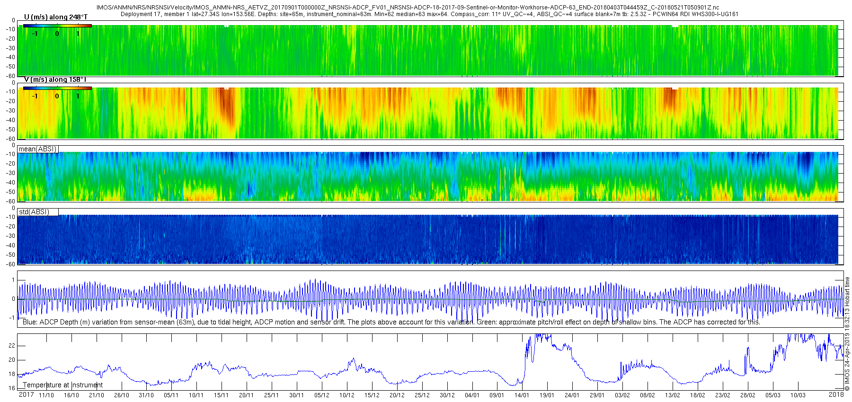Click the 22 degree tick on temperature axis
This screenshot has height=402, width=852.
click(x=12, y=346)
